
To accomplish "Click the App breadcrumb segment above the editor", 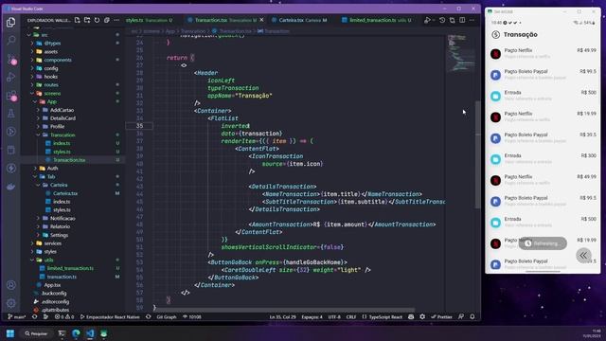I will [170, 31].
